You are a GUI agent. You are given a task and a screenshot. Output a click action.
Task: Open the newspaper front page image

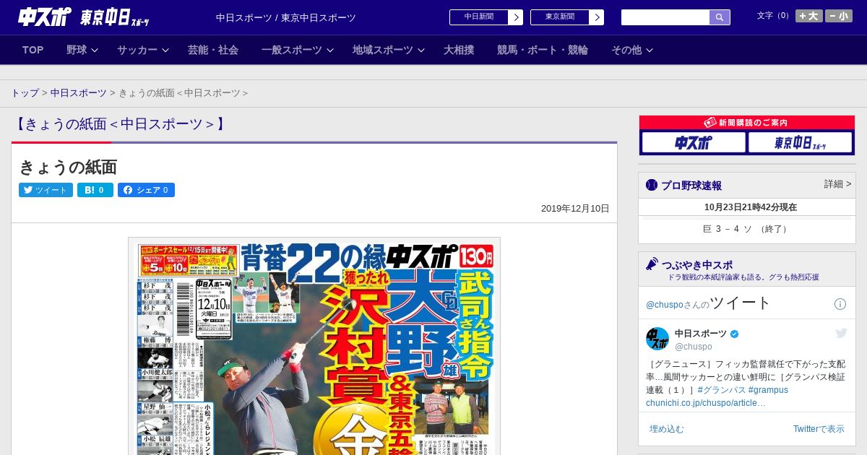click(x=314, y=346)
